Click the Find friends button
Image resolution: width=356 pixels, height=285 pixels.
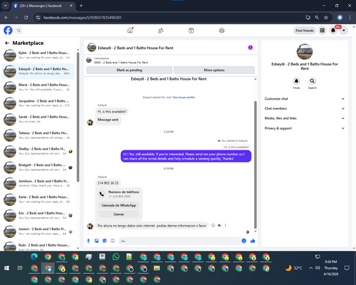click(305, 31)
